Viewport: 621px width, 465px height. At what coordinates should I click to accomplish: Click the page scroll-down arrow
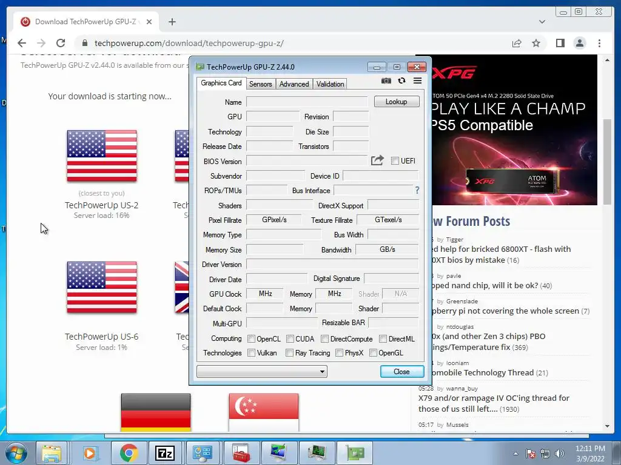[x=607, y=426]
